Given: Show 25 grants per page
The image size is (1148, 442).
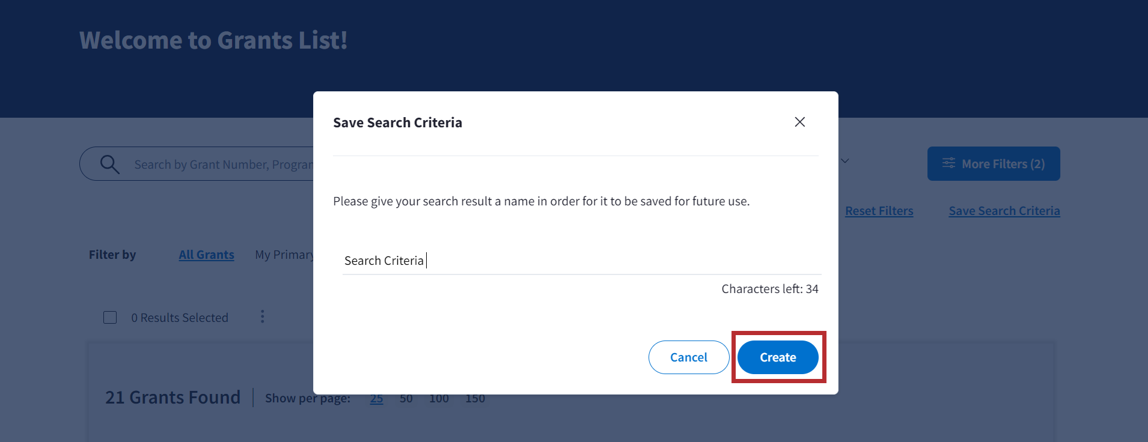Looking at the screenshot, I should [376, 398].
